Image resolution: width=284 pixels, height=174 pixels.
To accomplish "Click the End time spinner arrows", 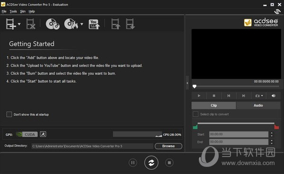I will tap(272, 142).
